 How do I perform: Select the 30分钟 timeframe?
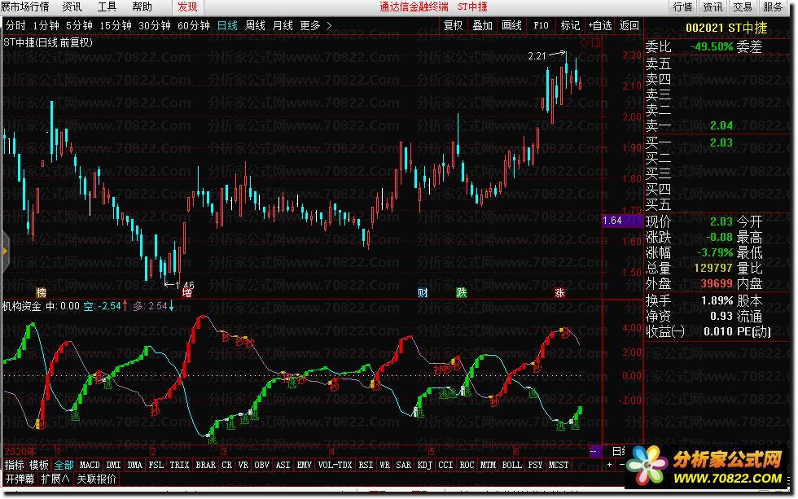[155, 25]
